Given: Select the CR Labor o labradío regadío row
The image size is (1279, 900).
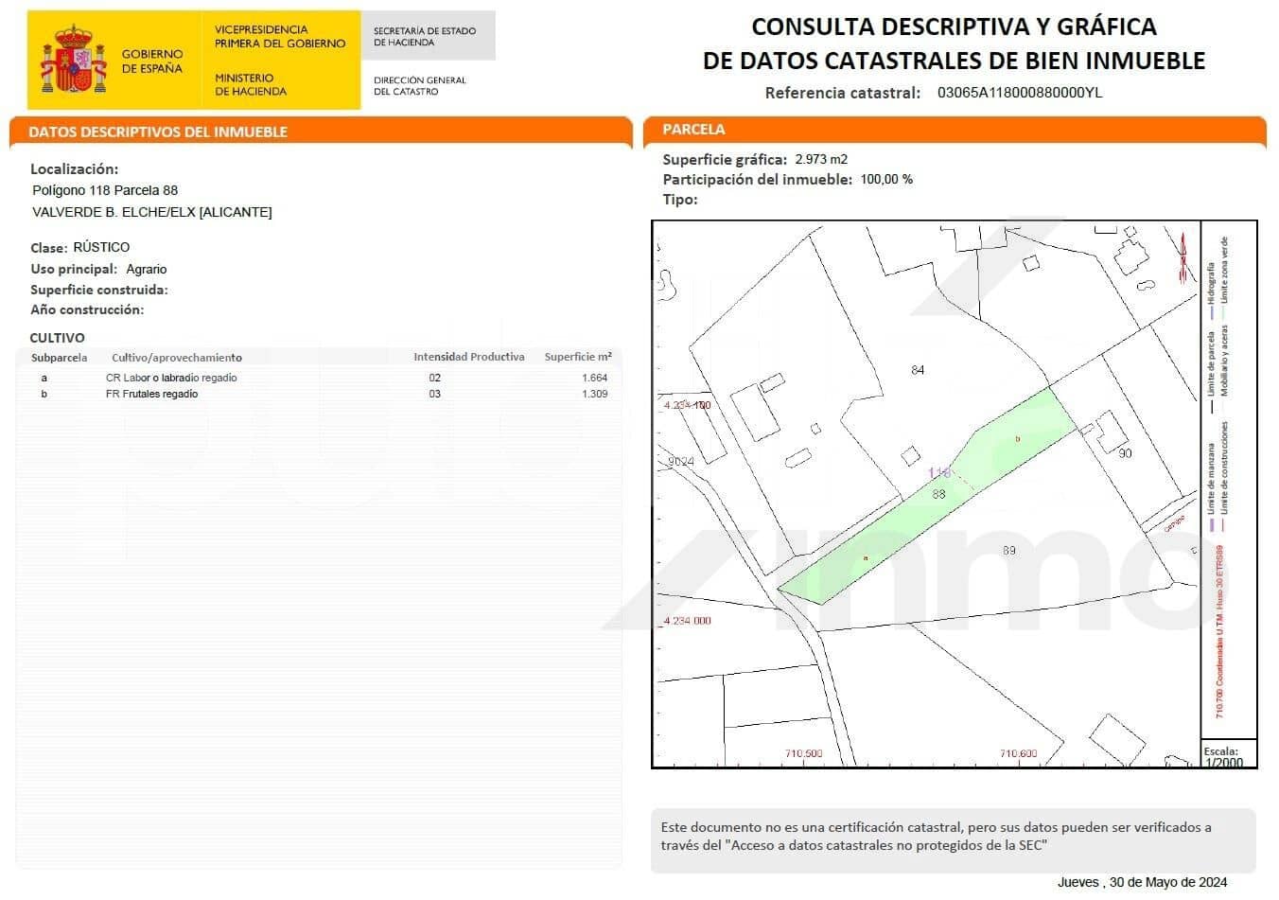Looking at the screenshot, I should [171, 378].
